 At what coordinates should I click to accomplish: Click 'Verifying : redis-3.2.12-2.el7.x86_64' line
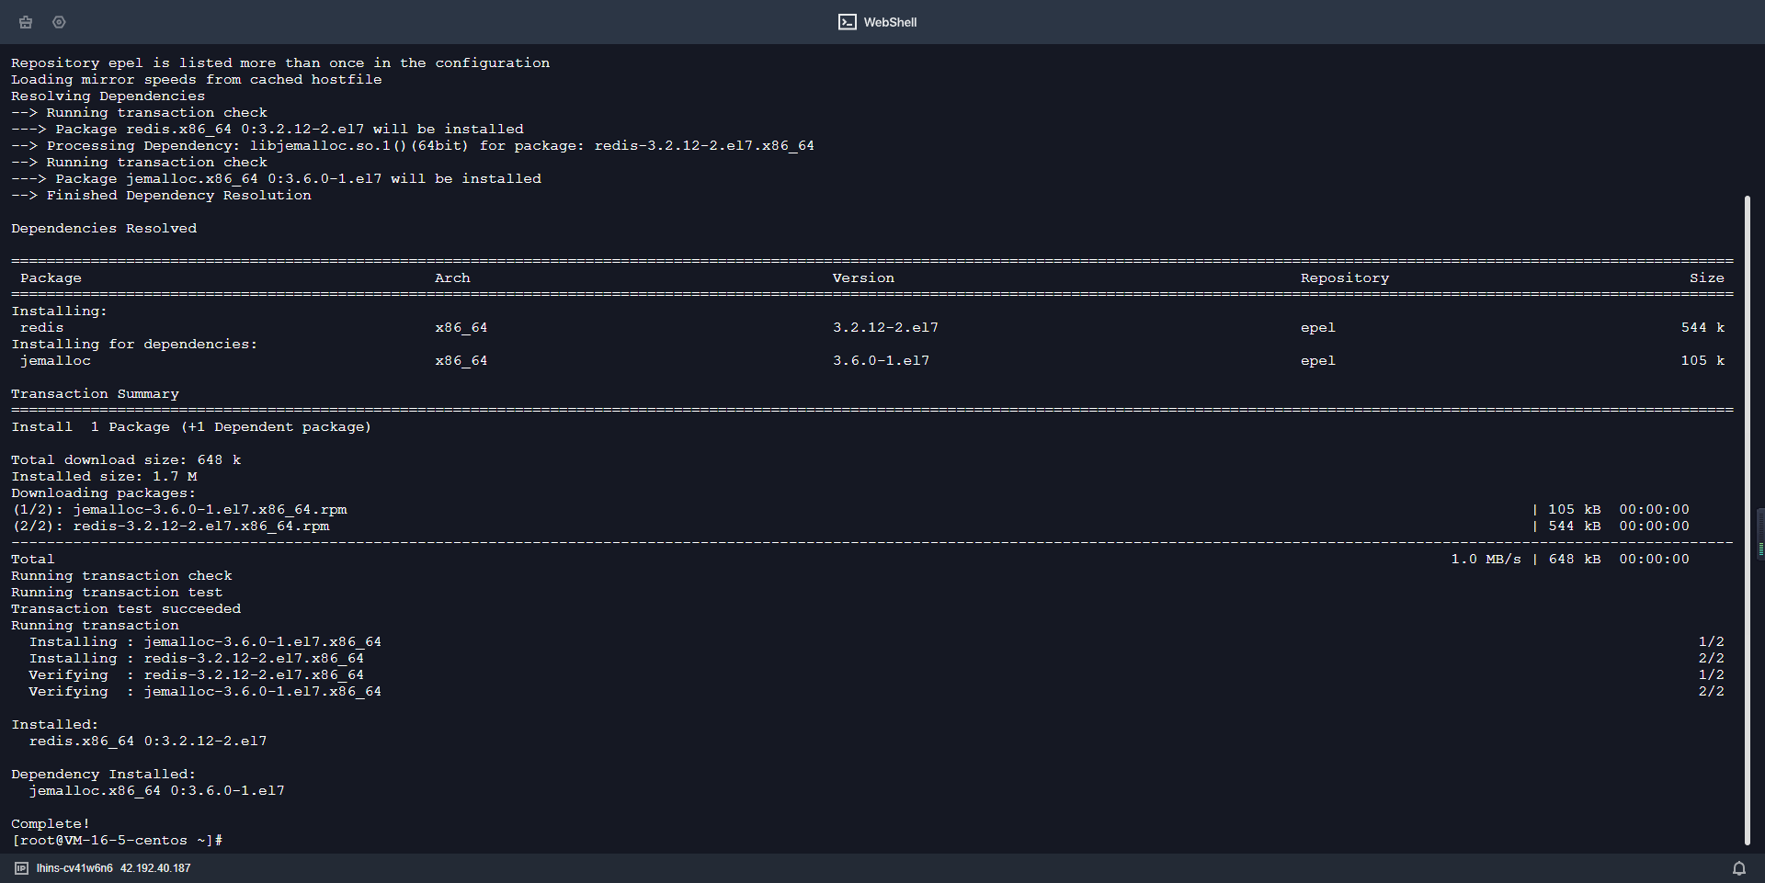coord(196,675)
